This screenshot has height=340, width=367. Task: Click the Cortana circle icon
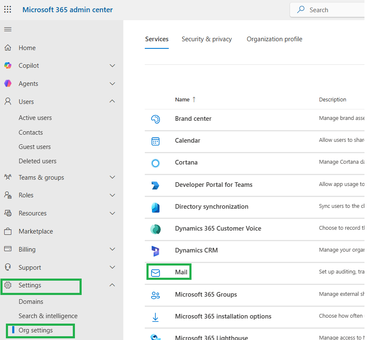point(155,163)
